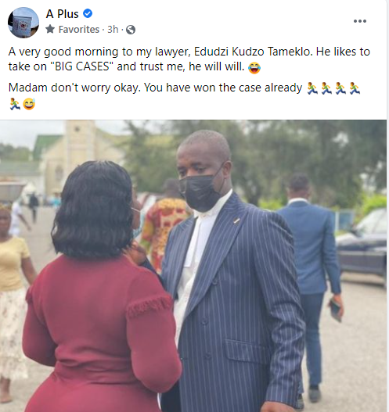Open the A Plus profile name link
This screenshot has width=389, height=412.
pos(62,13)
